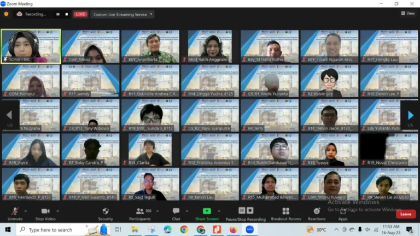Click the green Share Screen icon
Viewport: 420px width, 236px height.
(207, 211)
